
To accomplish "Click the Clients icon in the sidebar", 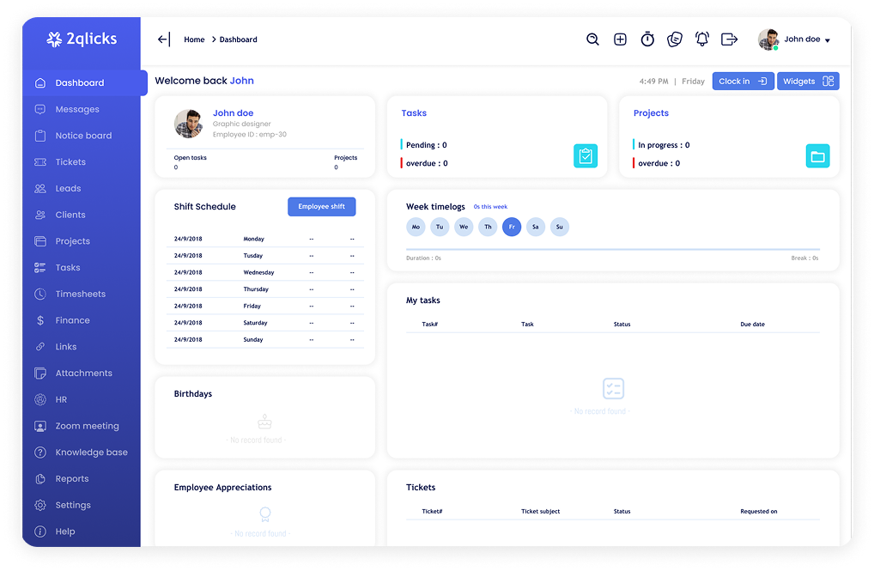I will (40, 215).
